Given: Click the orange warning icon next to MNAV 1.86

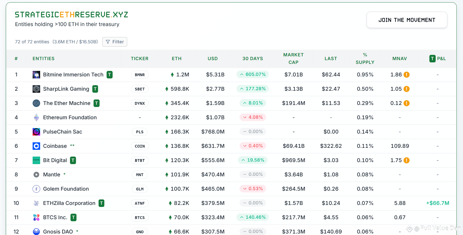Looking at the screenshot, I should point(407,75).
